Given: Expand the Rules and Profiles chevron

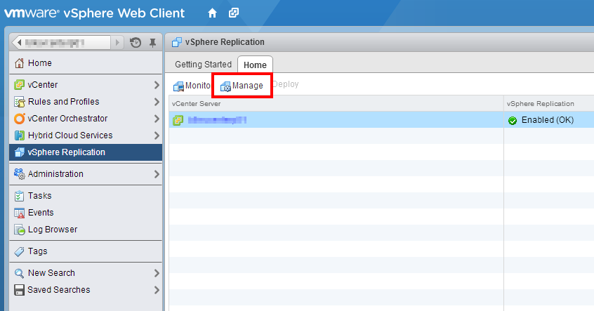Looking at the screenshot, I should 157,102.
